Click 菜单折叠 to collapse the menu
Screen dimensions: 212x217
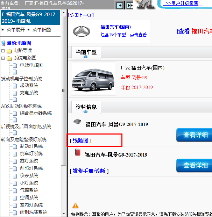[42, 30]
